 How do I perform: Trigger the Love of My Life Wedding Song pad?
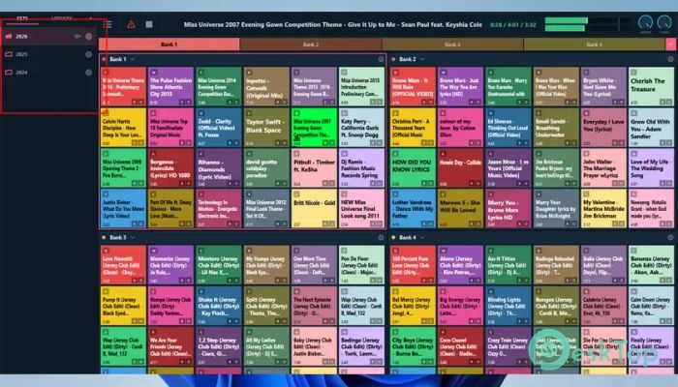coord(651,168)
